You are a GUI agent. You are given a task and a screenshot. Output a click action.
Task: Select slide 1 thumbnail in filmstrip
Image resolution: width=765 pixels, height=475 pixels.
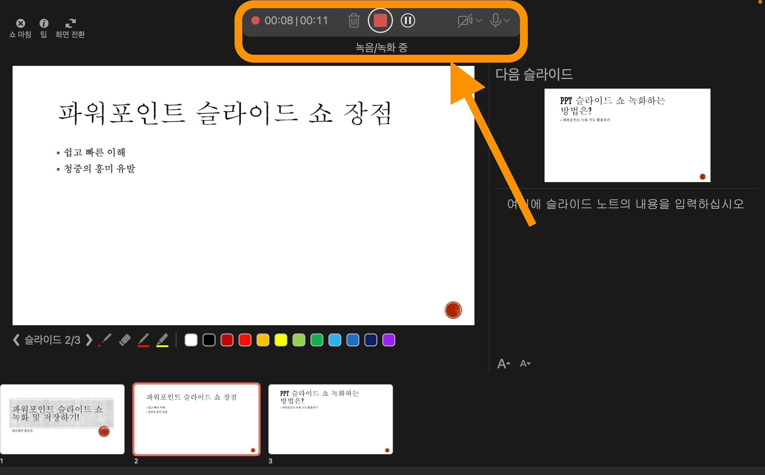(62, 419)
